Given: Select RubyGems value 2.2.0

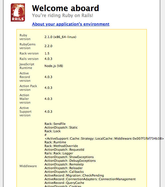Looking at the screenshot, I should [48, 46].
